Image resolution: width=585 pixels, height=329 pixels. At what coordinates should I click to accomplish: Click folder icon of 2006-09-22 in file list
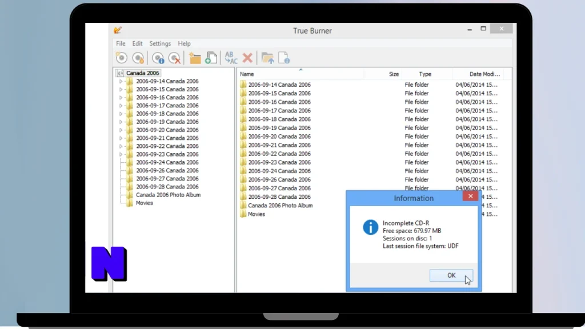pos(243,154)
